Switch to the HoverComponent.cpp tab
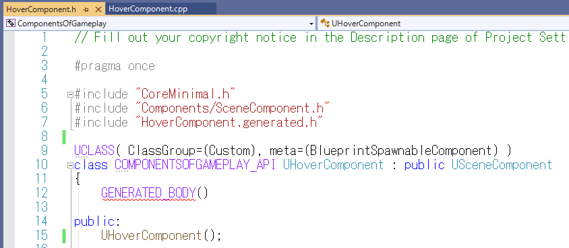569x248 pixels. tap(148, 9)
